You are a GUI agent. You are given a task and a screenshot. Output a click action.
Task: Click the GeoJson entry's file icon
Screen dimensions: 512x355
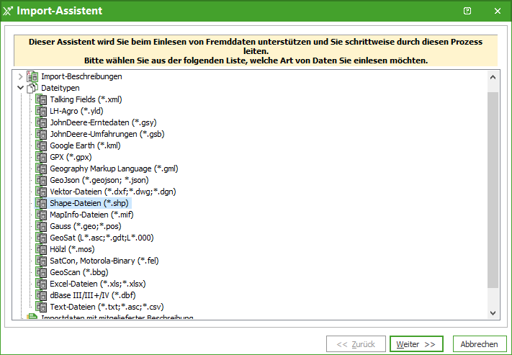pyautogui.click(x=42, y=180)
